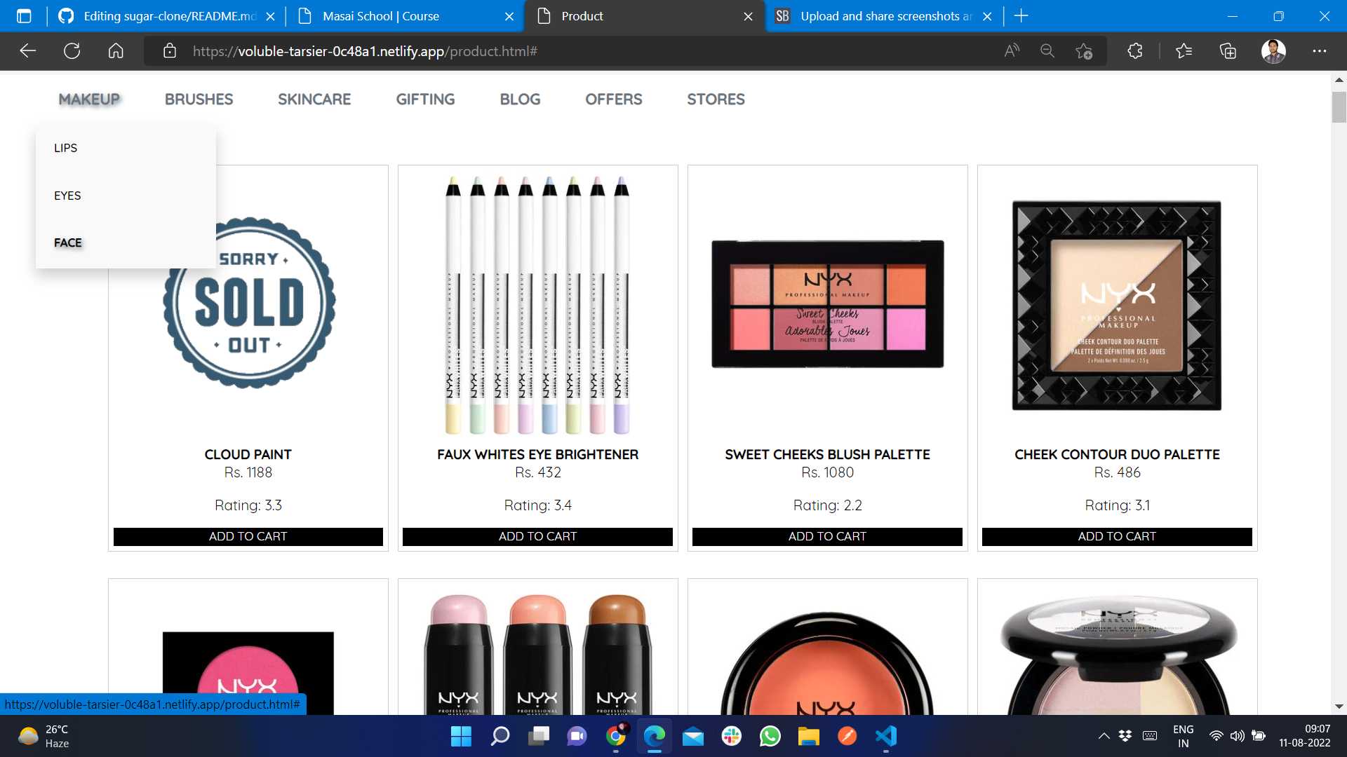
Task: Select FACE from the Makeup dropdown
Action: [68, 243]
